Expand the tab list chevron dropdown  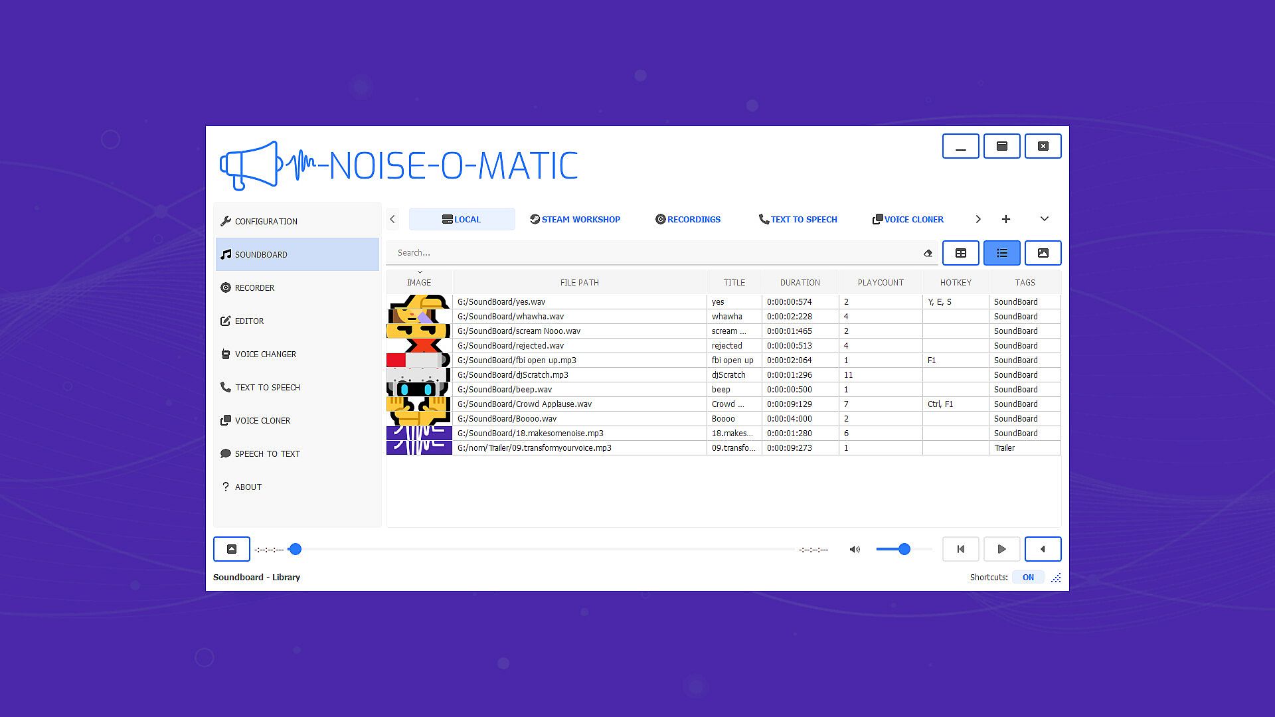1044,219
